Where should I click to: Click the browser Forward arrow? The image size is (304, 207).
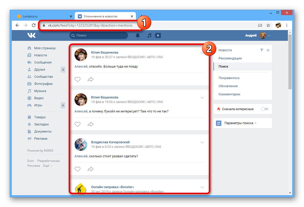(x=26, y=25)
